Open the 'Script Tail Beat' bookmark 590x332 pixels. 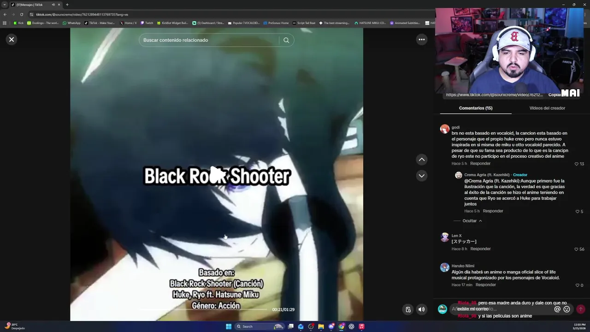[304, 23]
